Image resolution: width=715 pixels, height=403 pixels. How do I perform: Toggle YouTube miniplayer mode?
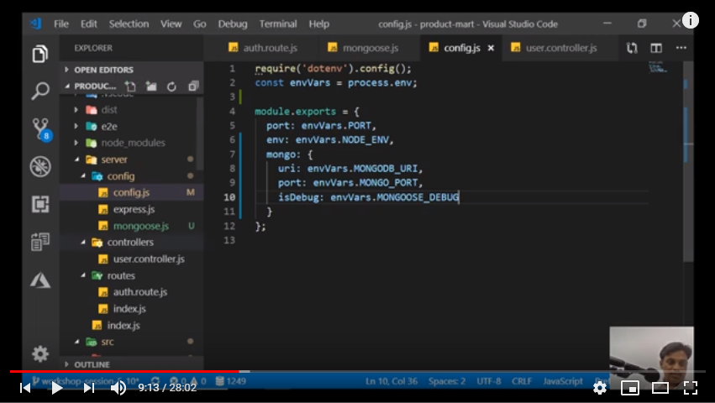(629, 388)
